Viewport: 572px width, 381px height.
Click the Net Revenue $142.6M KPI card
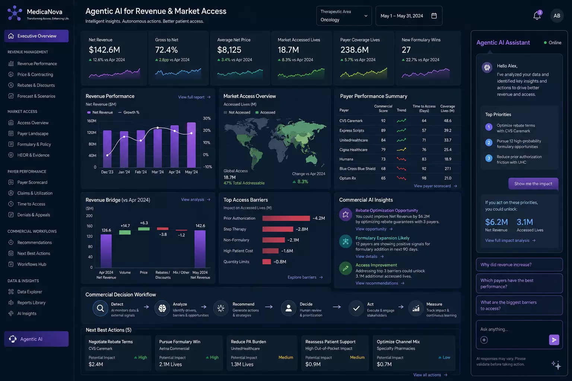pyautogui.click(x=114, y=58)
